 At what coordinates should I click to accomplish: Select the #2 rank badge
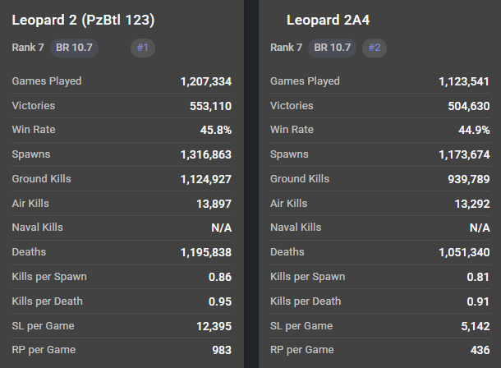[x=375, y=48]
